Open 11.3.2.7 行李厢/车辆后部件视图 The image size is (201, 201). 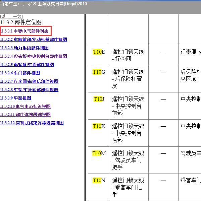[29, 81]
